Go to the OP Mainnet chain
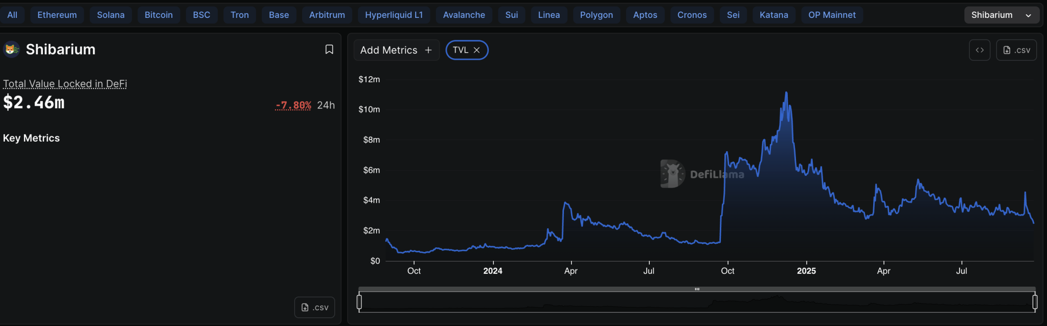 832,15
